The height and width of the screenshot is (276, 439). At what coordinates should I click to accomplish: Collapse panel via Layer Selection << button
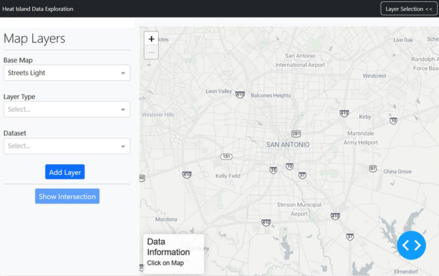click(409, 9)
